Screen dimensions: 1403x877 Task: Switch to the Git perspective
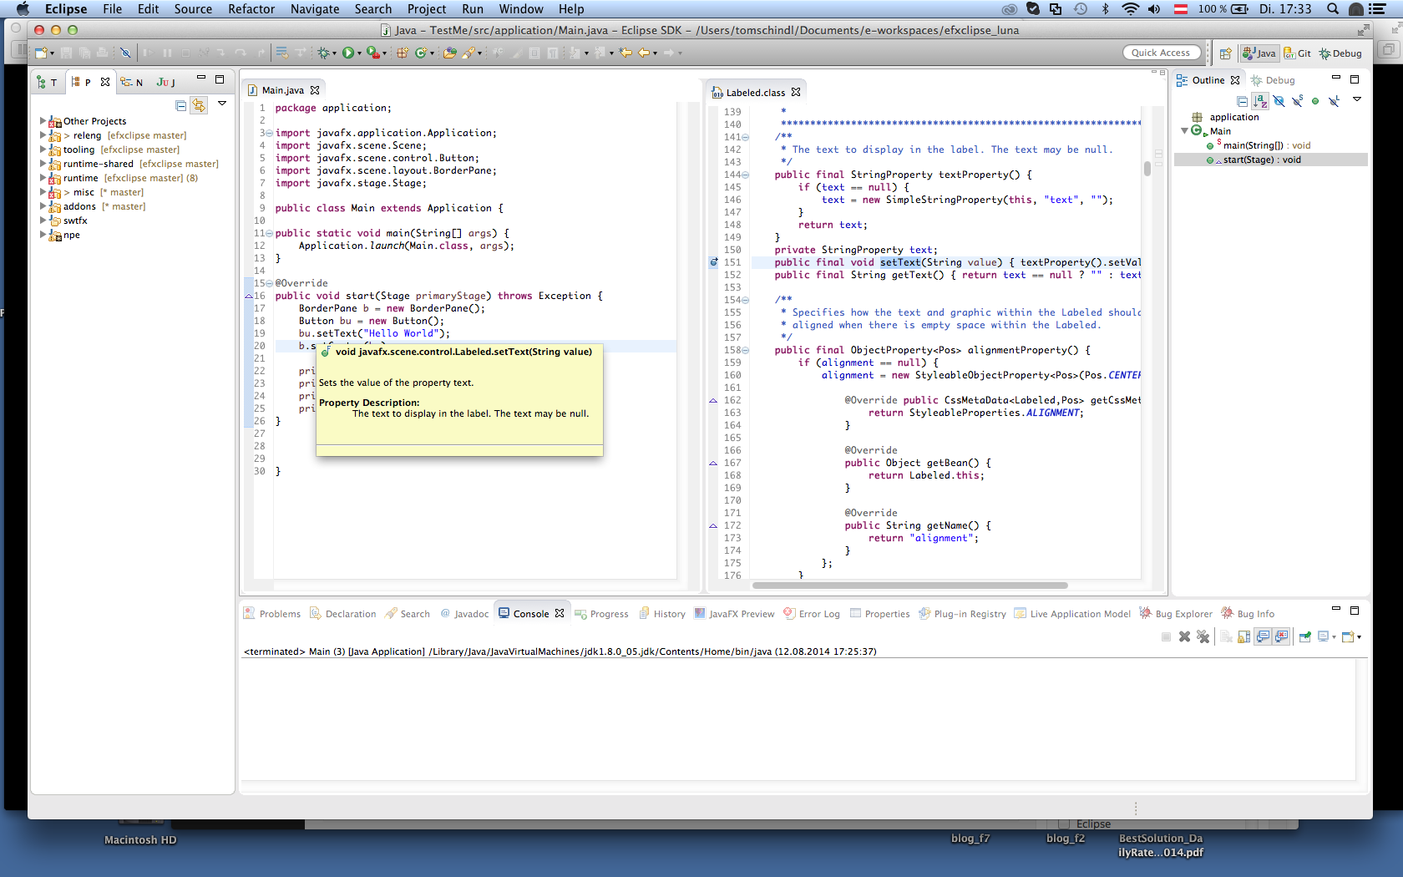[1297, 53]
